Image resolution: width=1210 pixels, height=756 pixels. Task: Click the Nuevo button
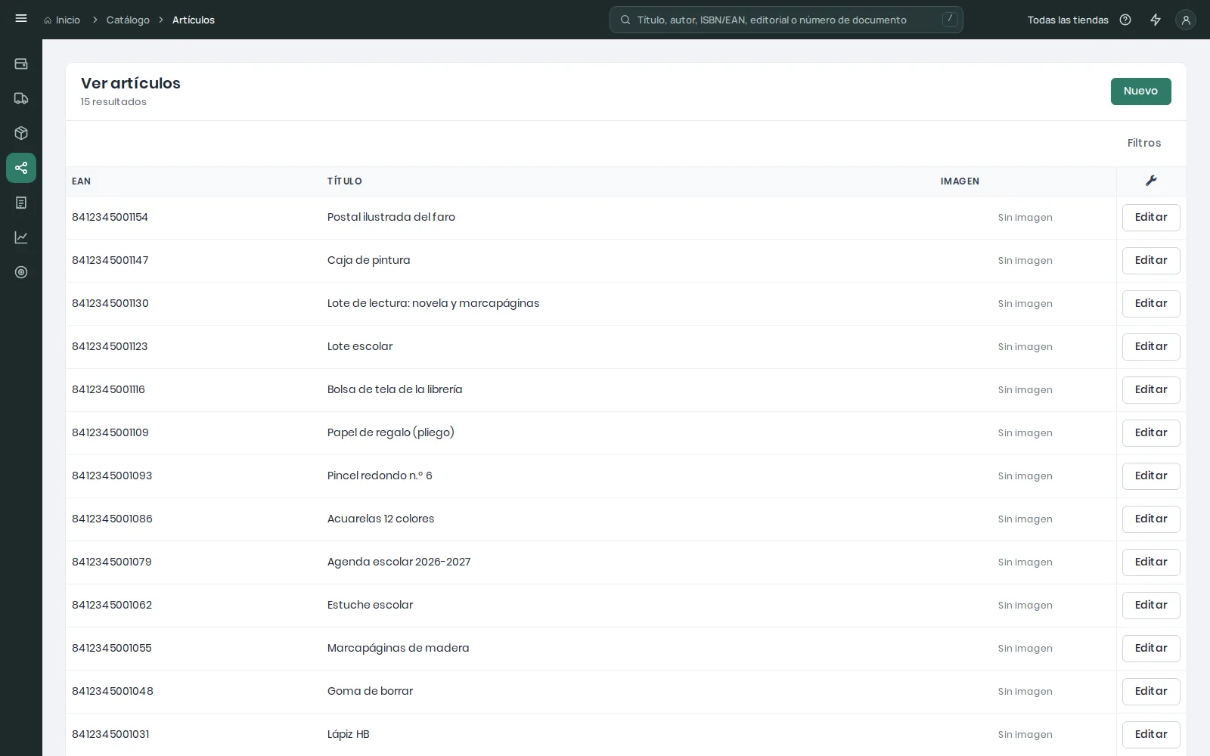click(1140, 91)
